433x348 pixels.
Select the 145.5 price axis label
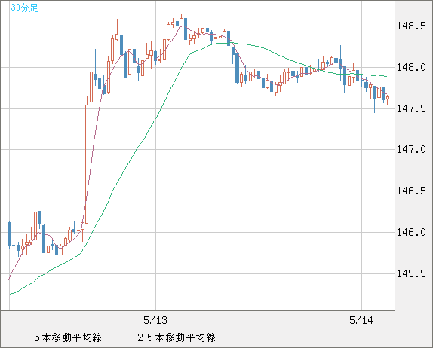click(x=411, y=273)
